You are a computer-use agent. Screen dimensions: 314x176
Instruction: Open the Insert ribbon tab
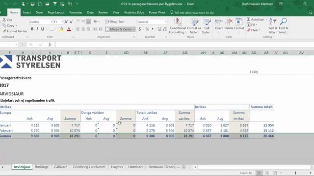(x=26, y=12)
